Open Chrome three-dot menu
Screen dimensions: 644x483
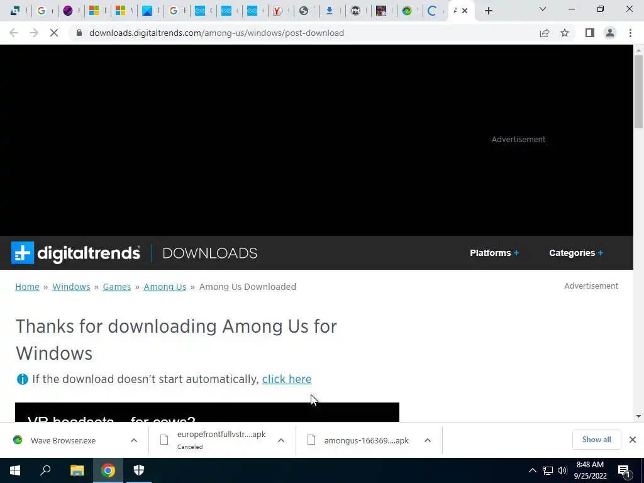[x=630, y=33]
